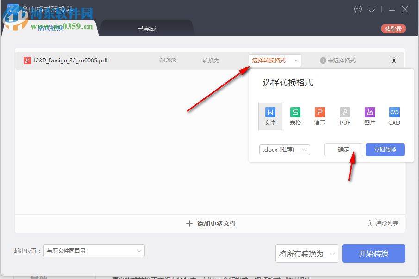Expand the 将所有转换为 dropdown
The image size is (419, 279).
pyautogui.click(x=307, y=254)
